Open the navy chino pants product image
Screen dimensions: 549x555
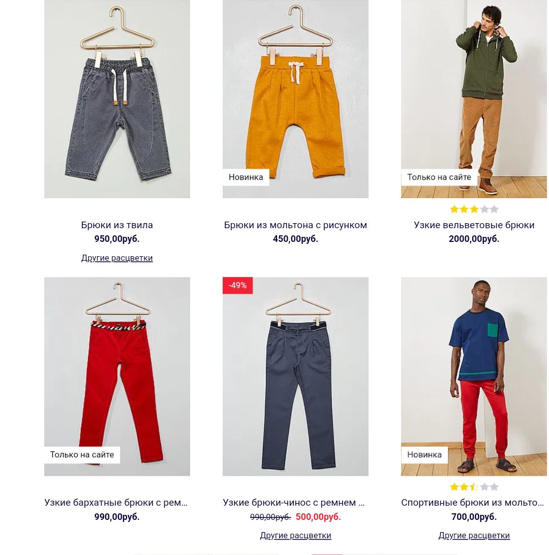295,377
